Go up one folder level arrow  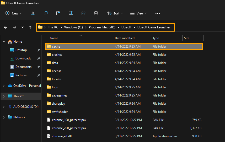point(30,27)
